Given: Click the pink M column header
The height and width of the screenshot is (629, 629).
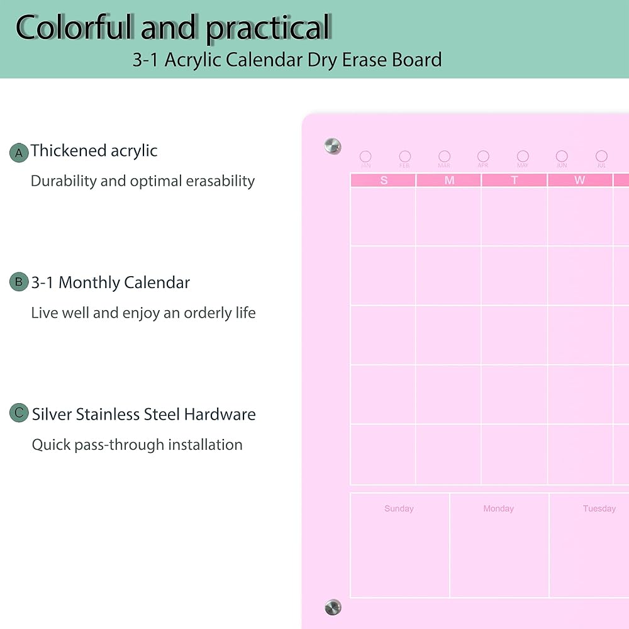Looking at the screenshot, I should (449, 181).
